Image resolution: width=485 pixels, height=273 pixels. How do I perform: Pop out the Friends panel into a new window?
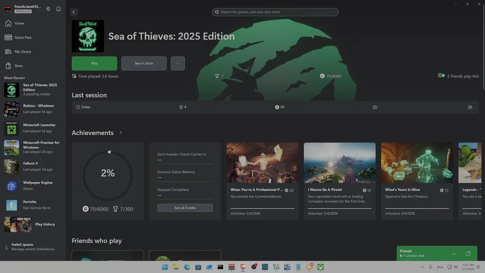point(468,253)
